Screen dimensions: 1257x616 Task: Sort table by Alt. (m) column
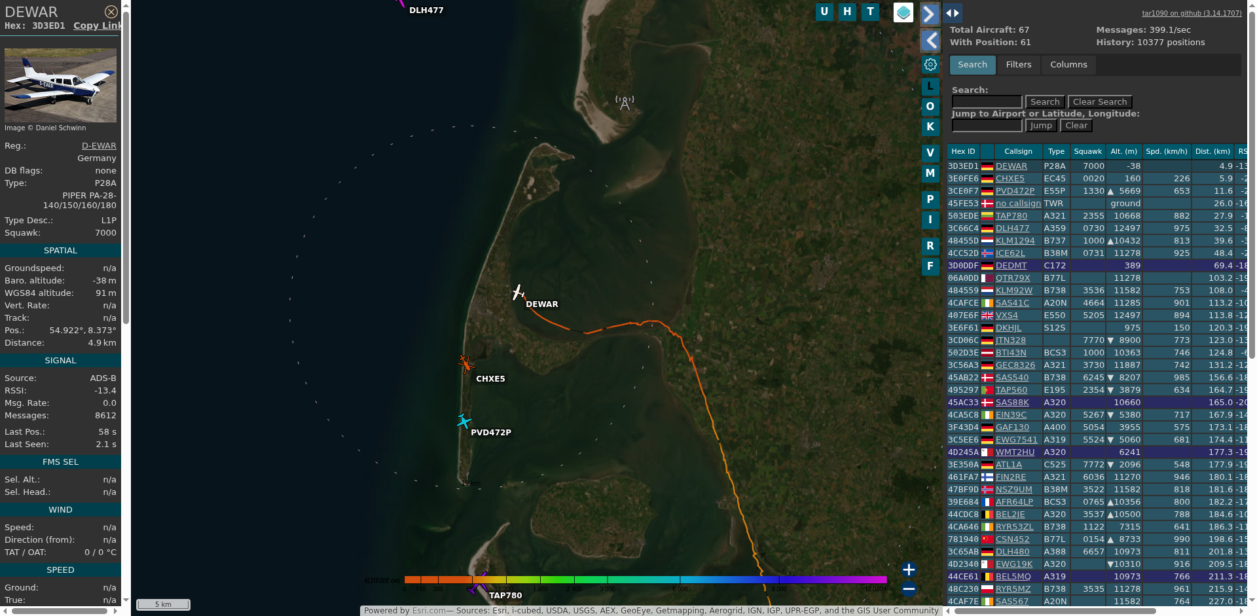(1123, 152)
